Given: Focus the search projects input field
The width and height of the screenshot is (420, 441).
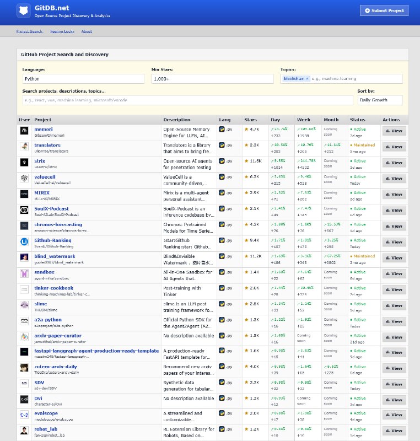Looking at the screenshot, I should click(187, 100).
